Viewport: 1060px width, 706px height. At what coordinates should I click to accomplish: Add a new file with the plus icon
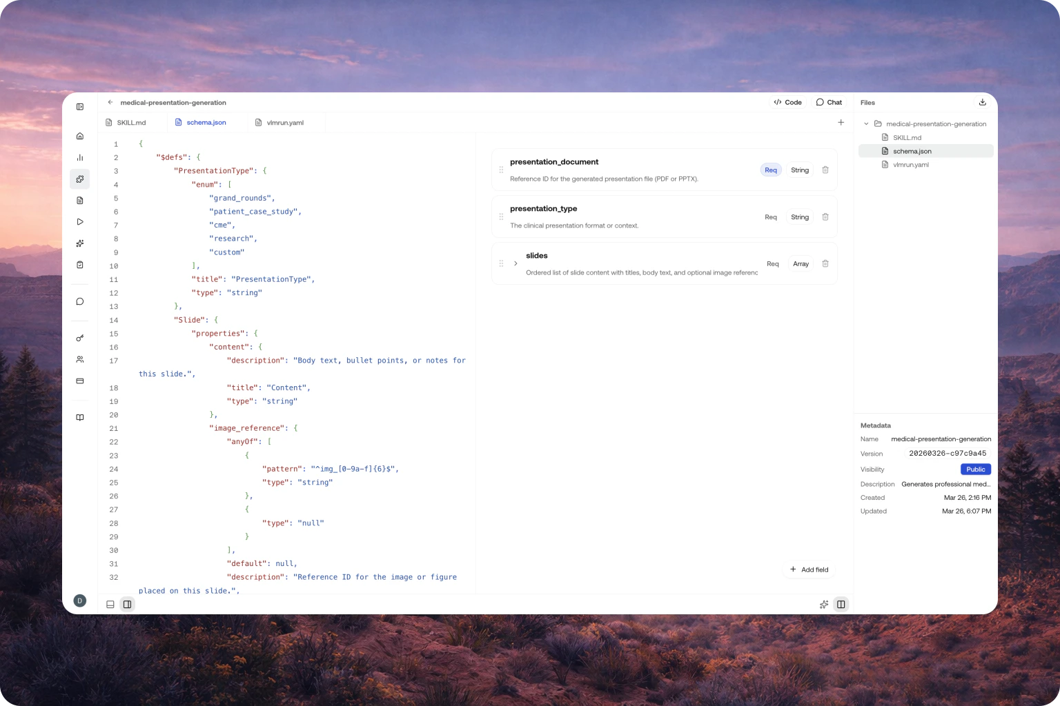point(841,123)
